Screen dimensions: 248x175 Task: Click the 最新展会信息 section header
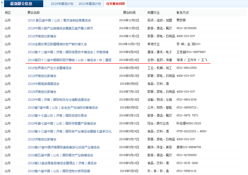click(21, 4)
